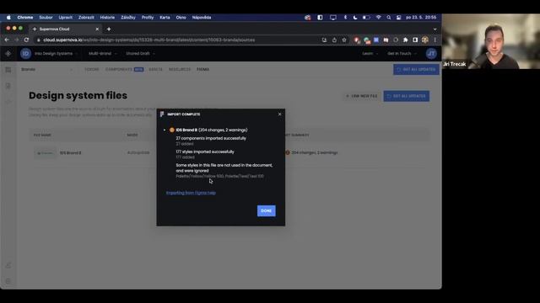Click the JT user avatar

(x=431, y=54)
